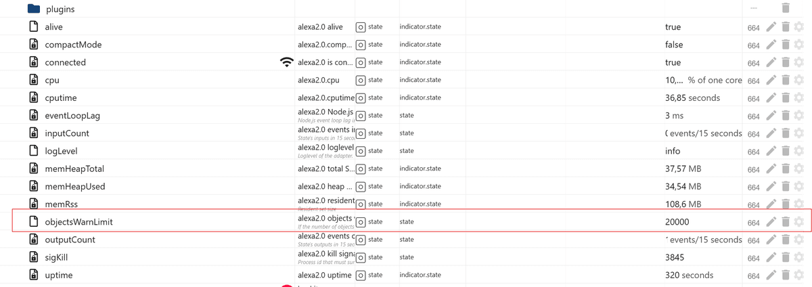
Task: Edit the objectsWarnLimit object with pencil icon
Action: (x=771, y=222)
